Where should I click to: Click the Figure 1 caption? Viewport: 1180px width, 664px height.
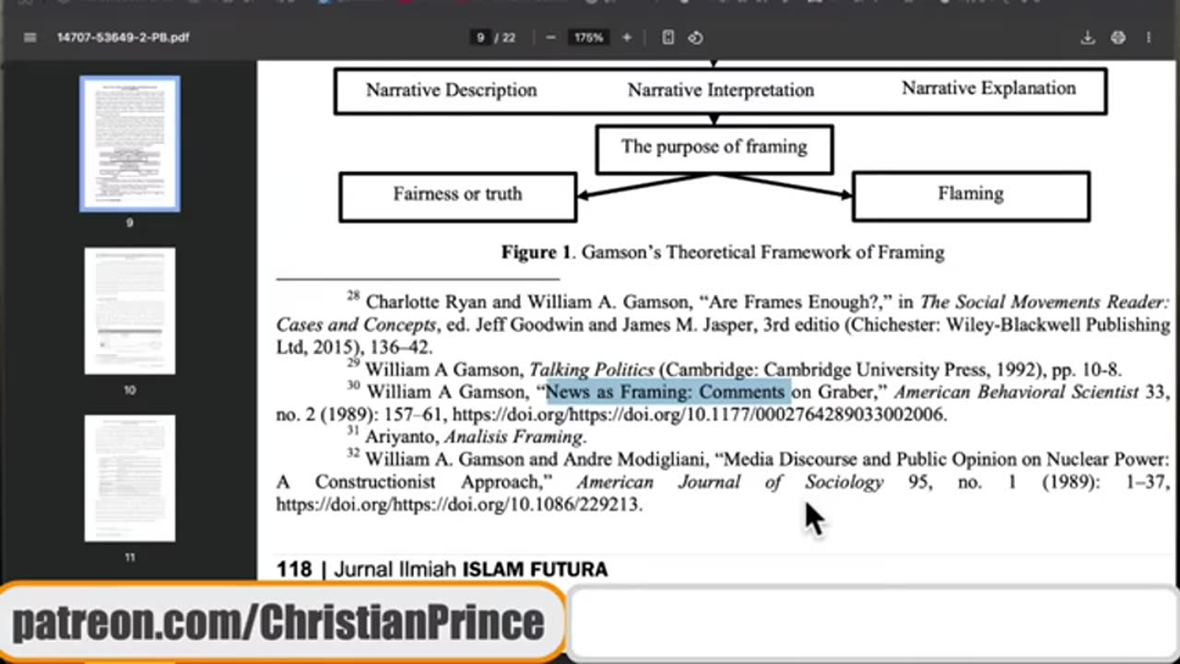(723, 253)
